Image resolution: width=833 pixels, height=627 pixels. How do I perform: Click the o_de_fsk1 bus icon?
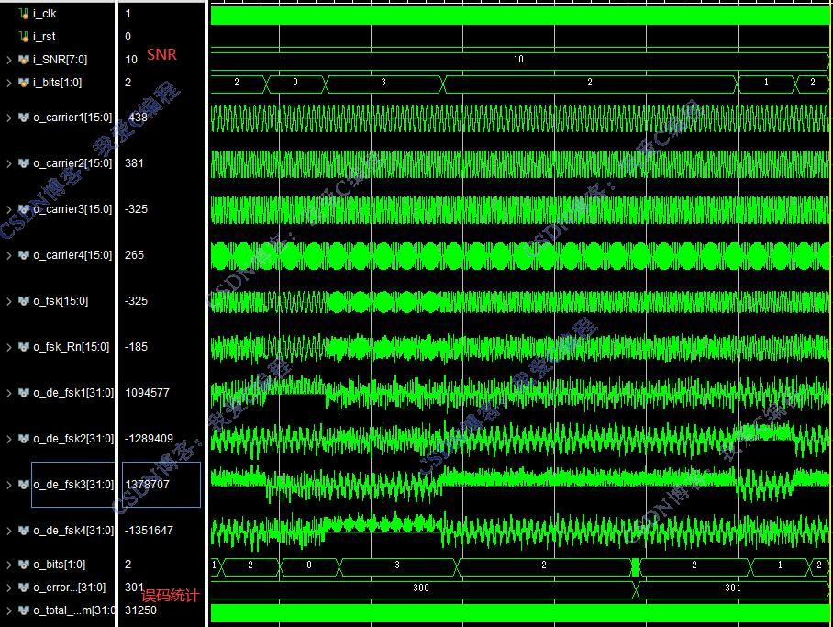(x=23, y=393)
